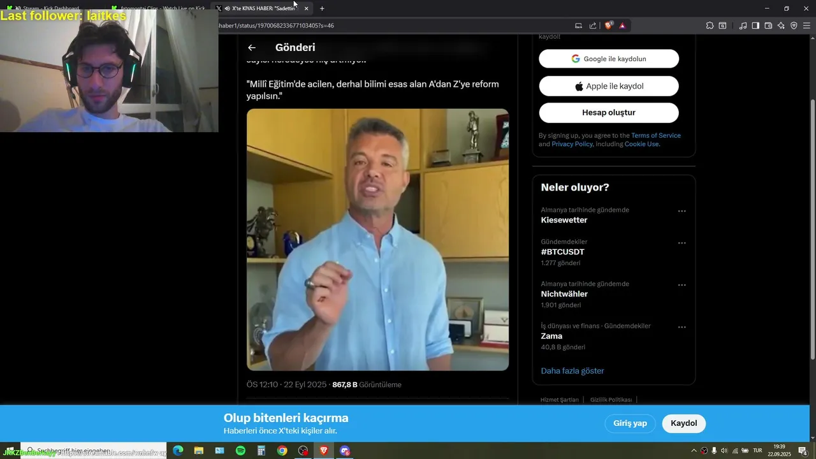Click the page vertical scrollbar

(x=812, y=229)
